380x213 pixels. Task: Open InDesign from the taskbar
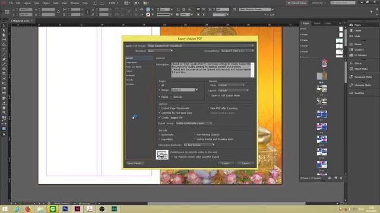(77, 209)
